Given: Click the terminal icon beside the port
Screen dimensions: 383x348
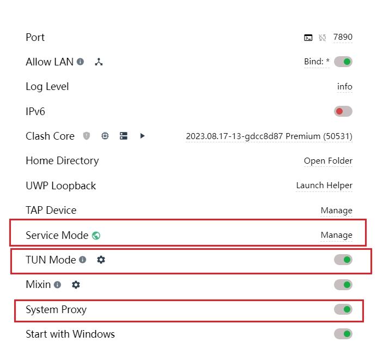Looking at the screenshot, I should (x=308, y=38).
